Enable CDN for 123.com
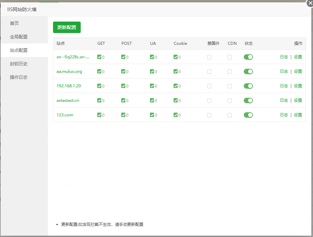313x237 pixels. pos(230,115)
